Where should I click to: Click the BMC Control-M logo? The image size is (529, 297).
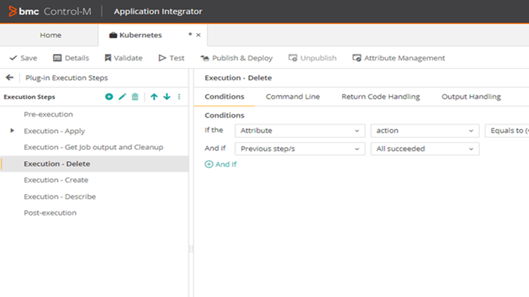click(50, 11)
